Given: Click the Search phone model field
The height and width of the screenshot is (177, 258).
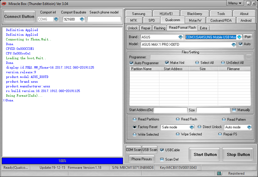Looking at the screenshot, I should point(104,19).
